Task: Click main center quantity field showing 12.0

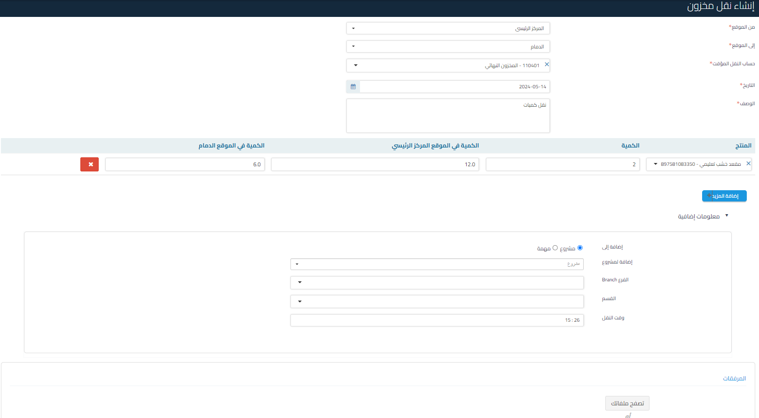Action: pyautogui.click(x=375, y=164)
